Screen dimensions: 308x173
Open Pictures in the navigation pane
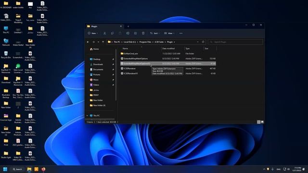tap(95, 74)
